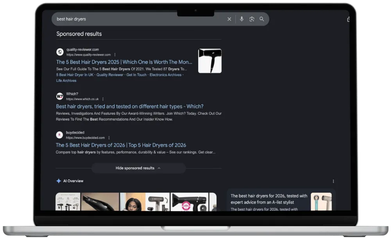Open the hair dryer thumbnail with pink badge
This screenshot has width=391, height=239.
tap(190, 201)
